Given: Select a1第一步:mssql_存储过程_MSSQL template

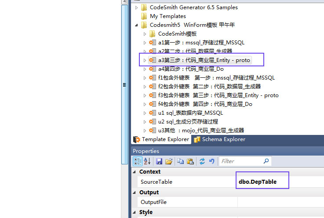Looking at the screenshot, I should pyautogui.click(x=201, y=43).
